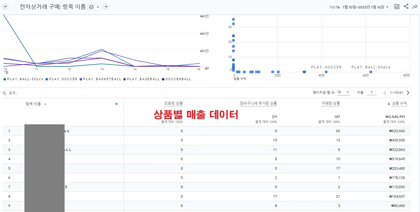The width and height of the screenshot is (420, 212).
Task: Go to the previous page with left chevron
Action: point(385,93)
